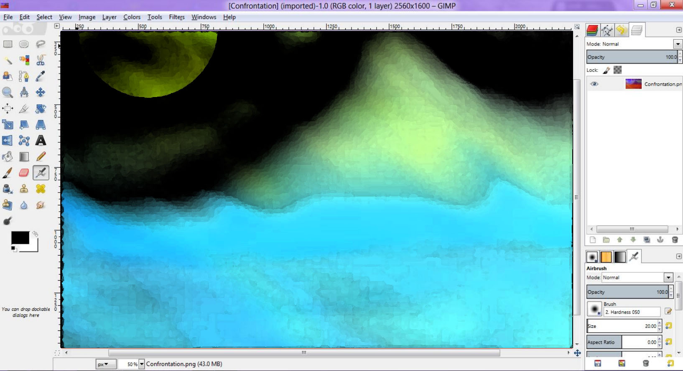Hide the Confrontation.png layer via eye icon
The width and height of the screenshot is (683, 371).
[594, 84]
